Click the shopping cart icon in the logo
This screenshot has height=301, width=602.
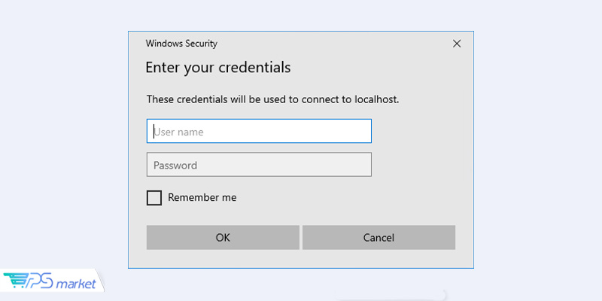pos(14,281)
